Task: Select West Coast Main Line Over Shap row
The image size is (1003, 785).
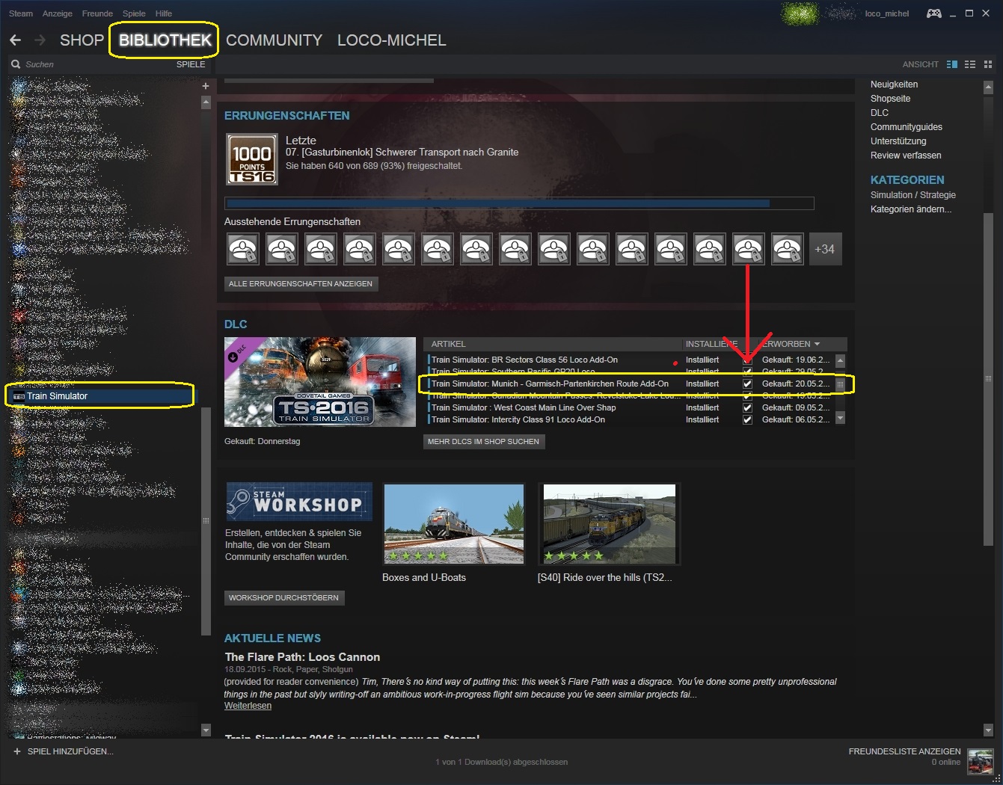Action: point(629,408)
